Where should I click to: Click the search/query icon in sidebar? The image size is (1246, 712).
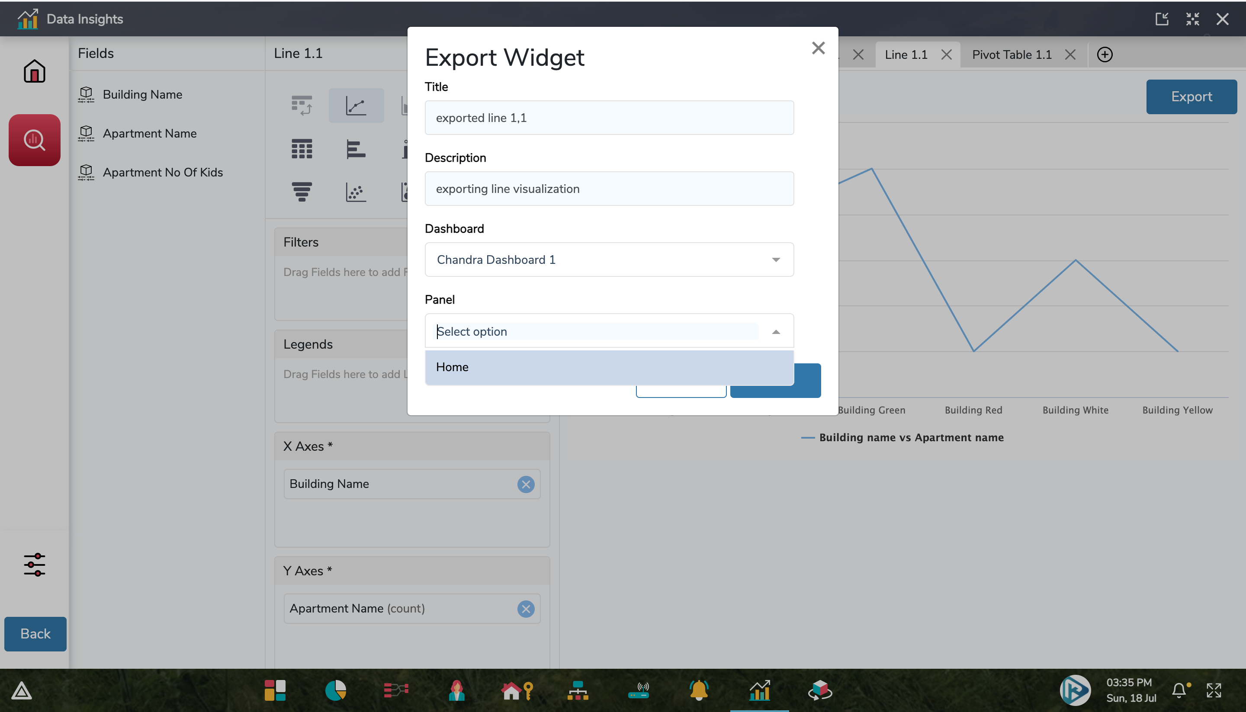click(34, 139)
